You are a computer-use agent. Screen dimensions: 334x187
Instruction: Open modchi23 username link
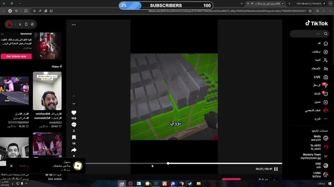(55, 123)
